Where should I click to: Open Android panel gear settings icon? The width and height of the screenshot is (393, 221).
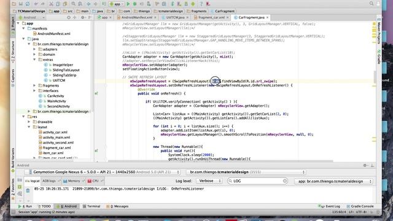[x=365, y=165]
